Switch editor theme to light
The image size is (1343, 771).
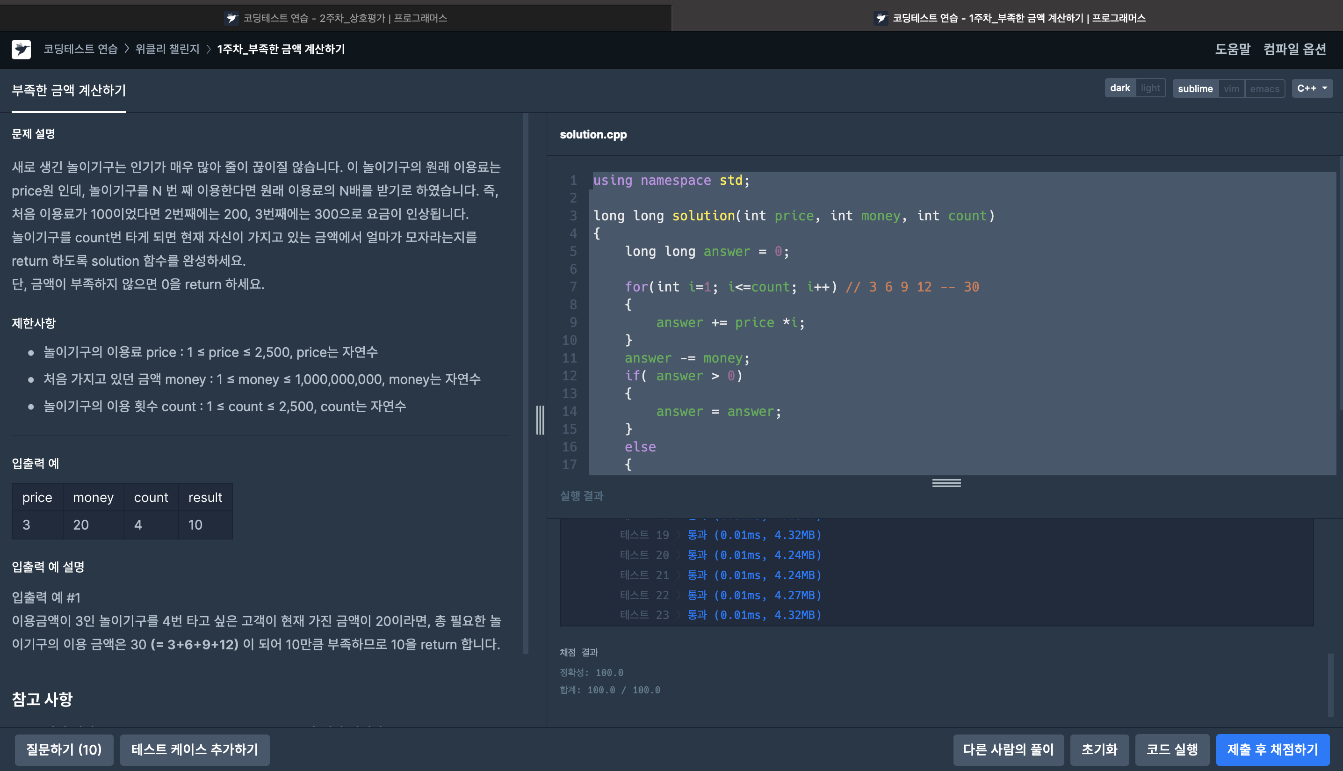(1150, 88)
